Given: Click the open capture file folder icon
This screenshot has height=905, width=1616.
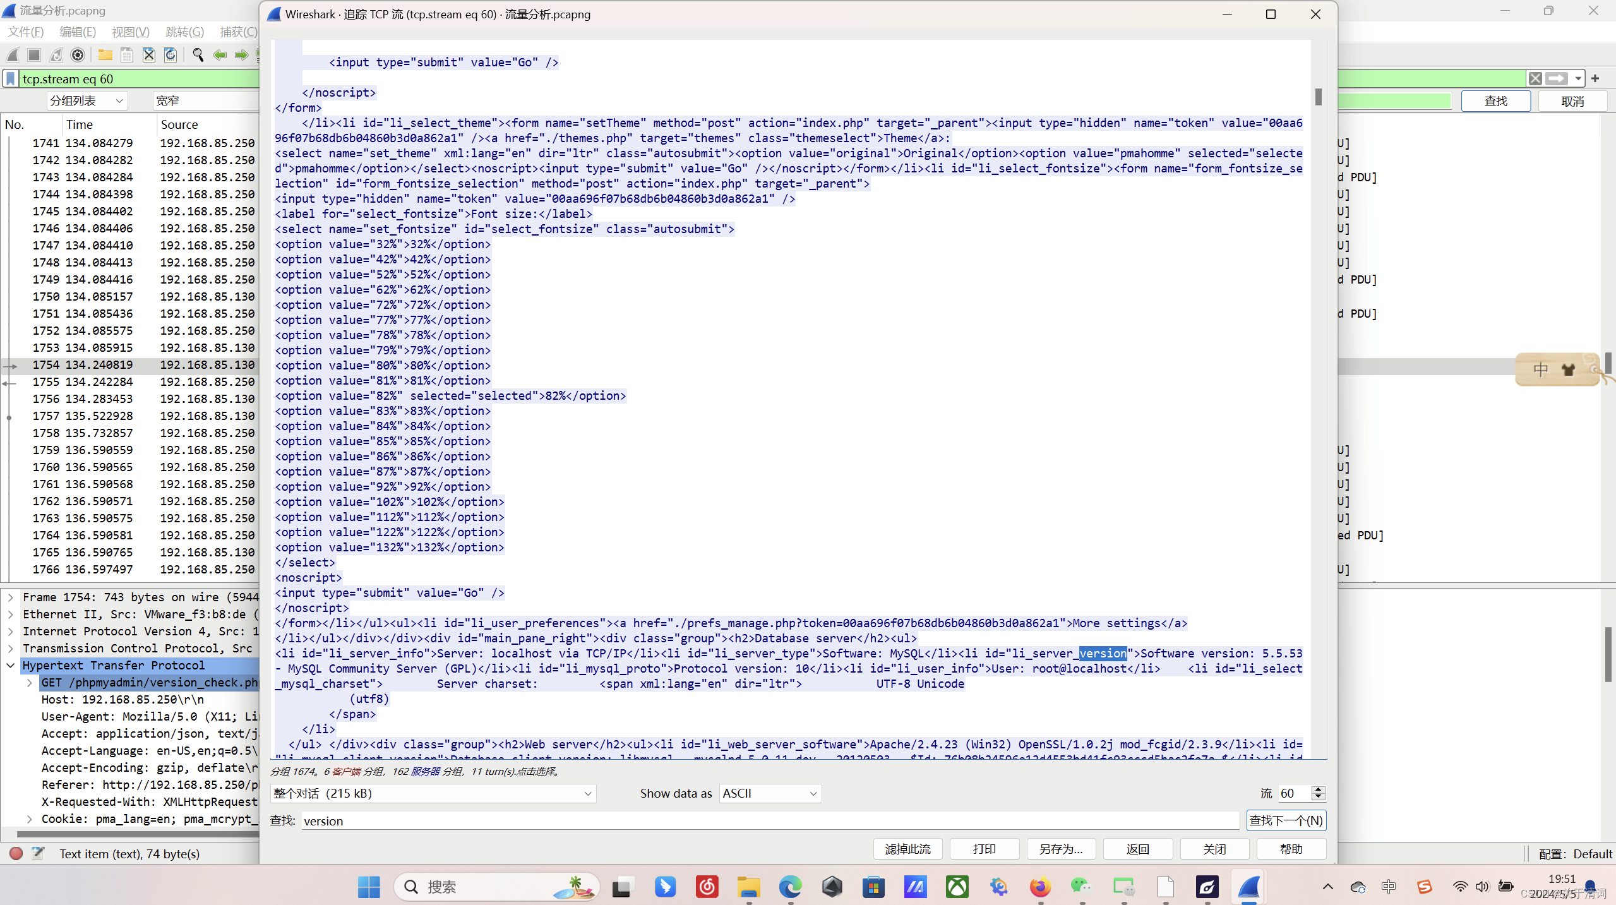Looking at the screenshot, I should coord(105,56).
